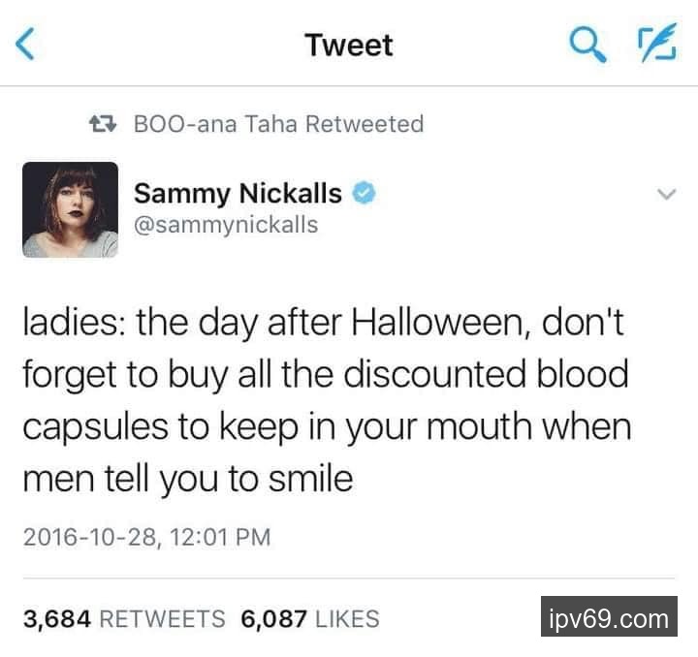The image size is (698, 657).
Task: Click the 2016-10-28 tweet timestamp
Action: [x=146, y=535]
